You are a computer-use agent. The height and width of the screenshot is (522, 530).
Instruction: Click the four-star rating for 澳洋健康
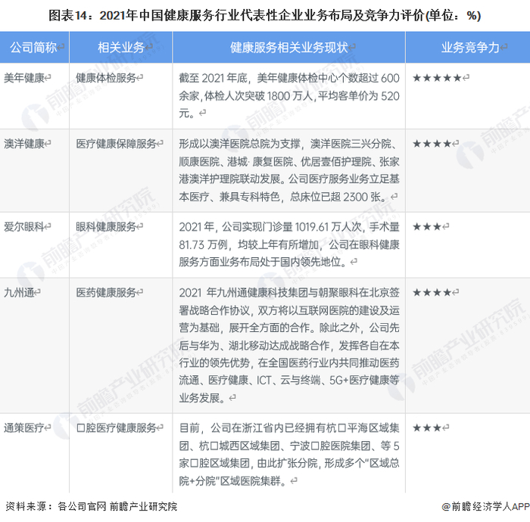432,144
